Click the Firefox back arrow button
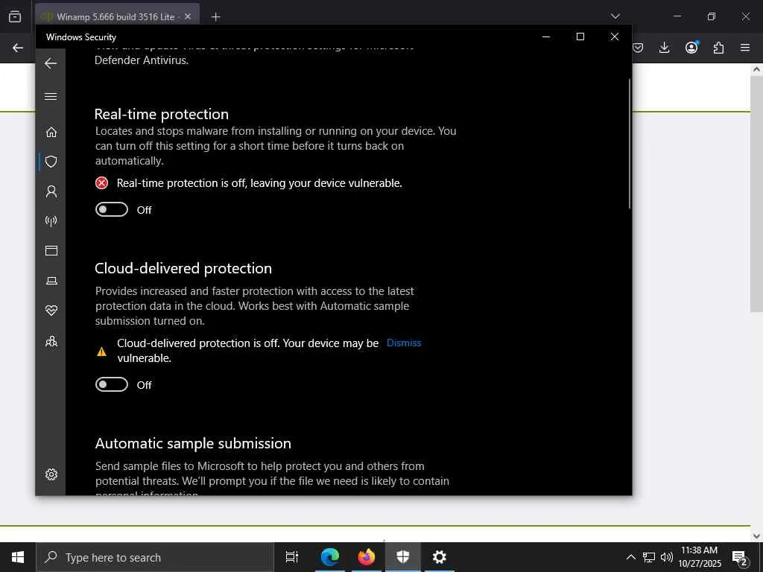The image size is (763, 572). point(18,48)
